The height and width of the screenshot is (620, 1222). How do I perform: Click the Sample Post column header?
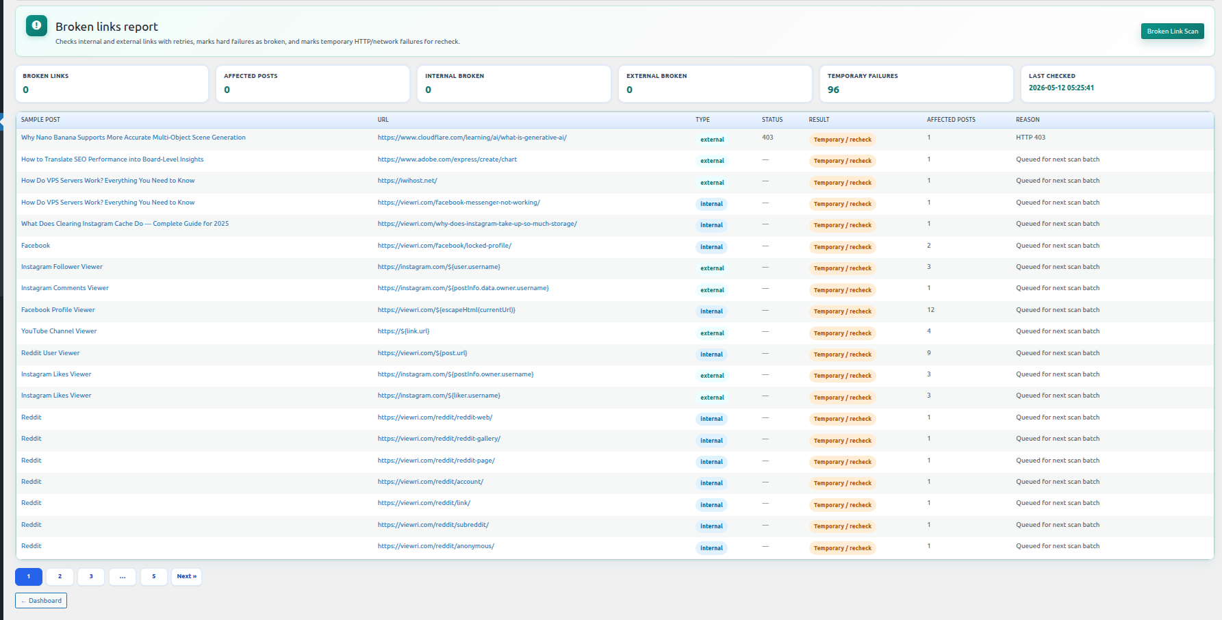[x=40, y=120]
